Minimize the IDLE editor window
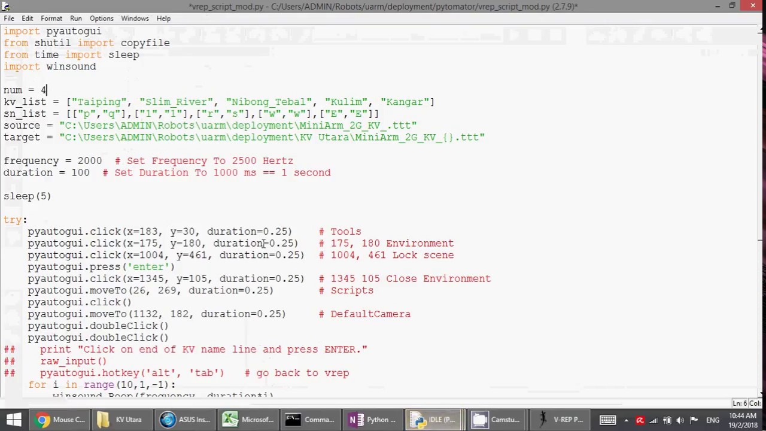The image size is (766, 431). point(718,6)
